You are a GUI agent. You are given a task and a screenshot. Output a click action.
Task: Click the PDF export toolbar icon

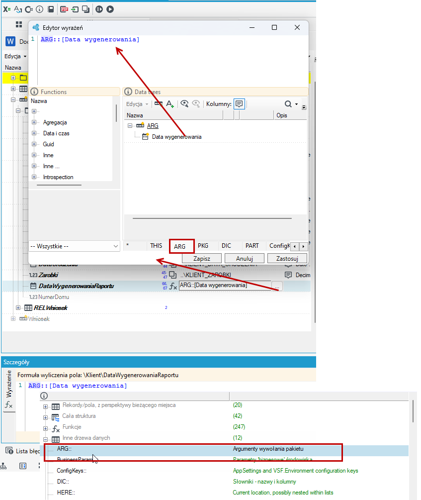click(64, 9)
